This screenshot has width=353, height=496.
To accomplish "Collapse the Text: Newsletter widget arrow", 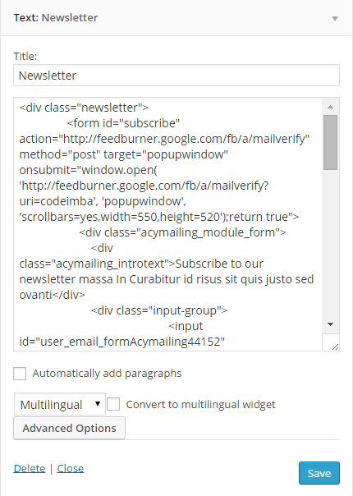I will click(x=335, y=19).
